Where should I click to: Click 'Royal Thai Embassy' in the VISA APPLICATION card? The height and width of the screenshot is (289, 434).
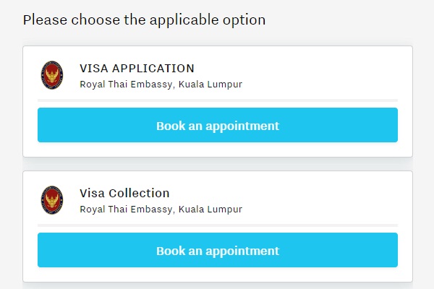pyautogui.click(x=126, y=85)
